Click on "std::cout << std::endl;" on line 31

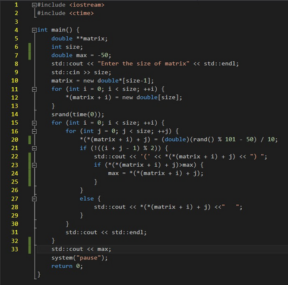click(x=106, y=232)
